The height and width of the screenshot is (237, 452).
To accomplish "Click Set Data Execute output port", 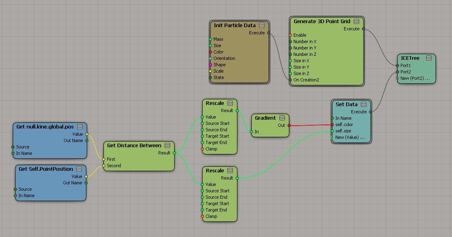I will click(x=370, y=112).
